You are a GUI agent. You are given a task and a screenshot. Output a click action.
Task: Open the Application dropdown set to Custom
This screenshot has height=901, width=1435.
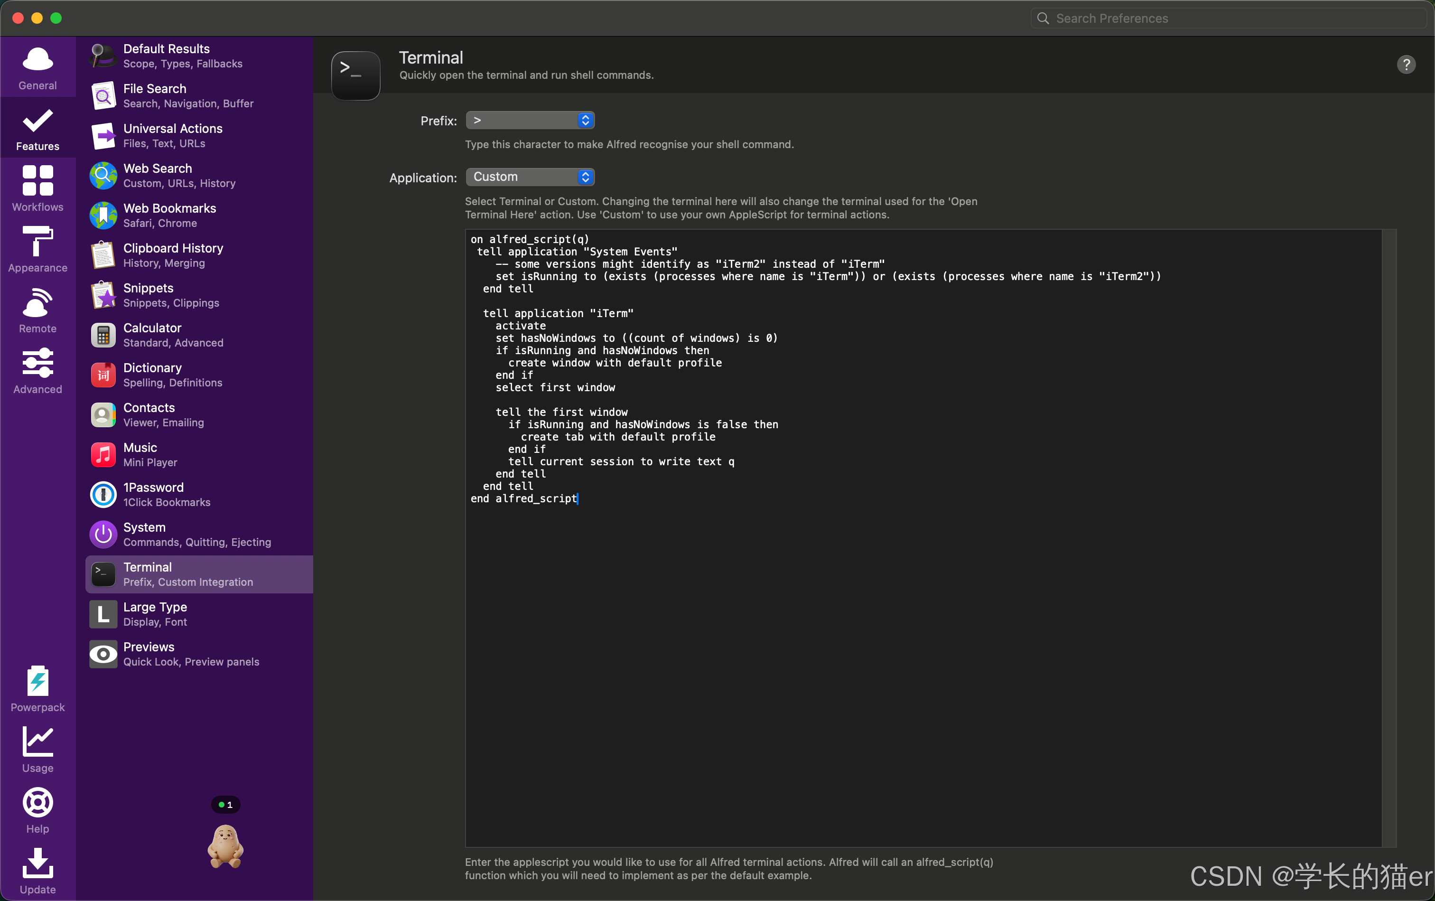tap(530, 177)
